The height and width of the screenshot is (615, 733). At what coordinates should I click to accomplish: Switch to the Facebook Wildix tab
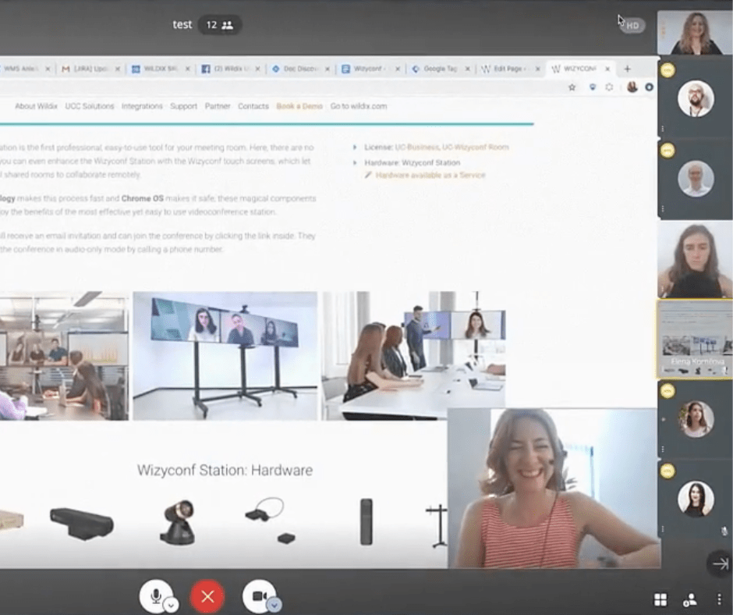point(230,69)
